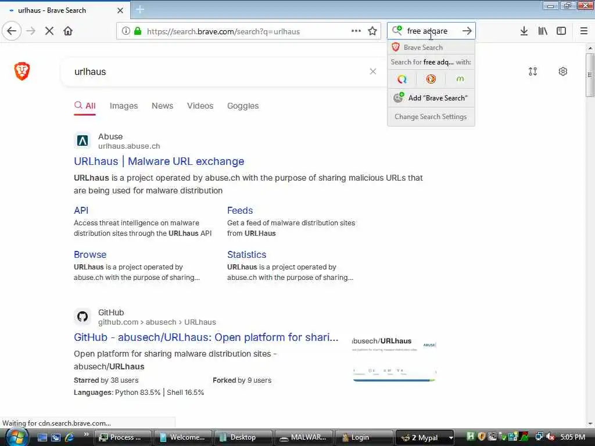The height and width of the screenshot is (446, 595).
Task: Switch to Desktop taskbar window
Action: point(243,437)
